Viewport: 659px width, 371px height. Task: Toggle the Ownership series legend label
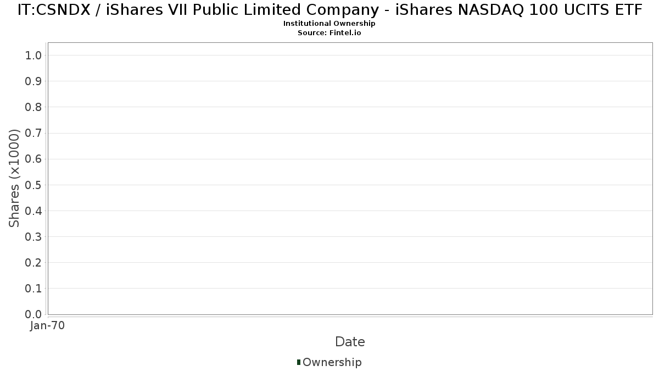coord(332,362)
